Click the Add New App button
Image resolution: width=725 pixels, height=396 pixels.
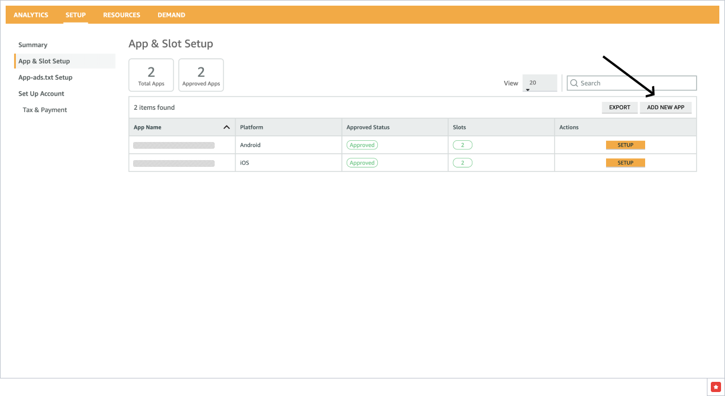666,107
